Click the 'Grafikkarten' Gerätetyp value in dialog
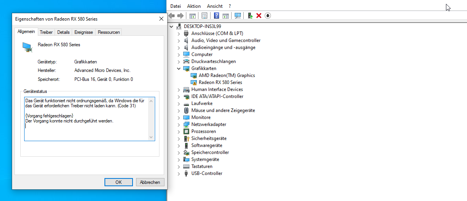This screenshot has width=467, height=201. point(85,62)
